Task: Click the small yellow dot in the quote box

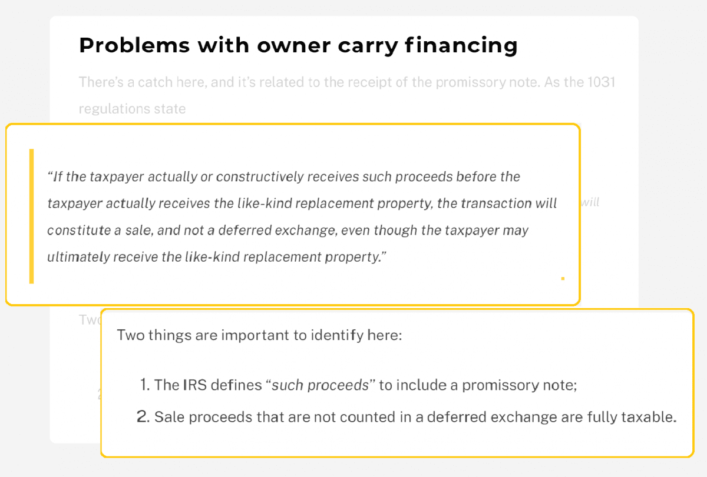Action: (x=563, y=278)
